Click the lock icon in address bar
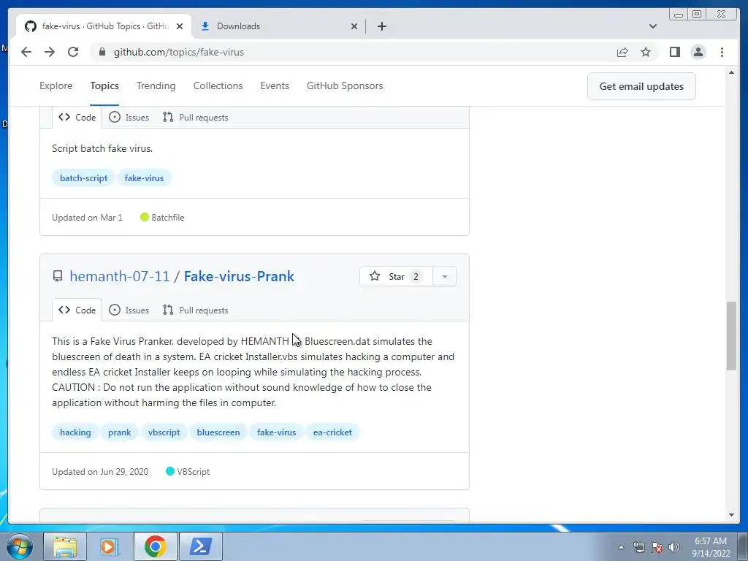Viewport: 748px width, 561px height. (102, 52)
